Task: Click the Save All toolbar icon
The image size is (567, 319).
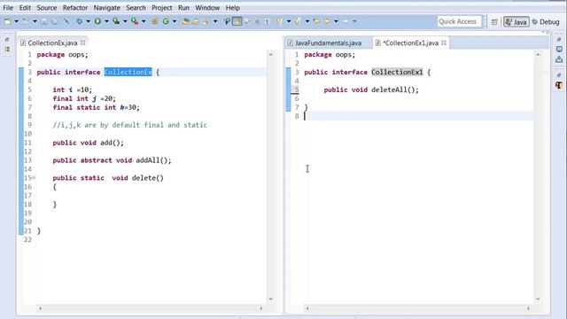Action: coord(55,21)
